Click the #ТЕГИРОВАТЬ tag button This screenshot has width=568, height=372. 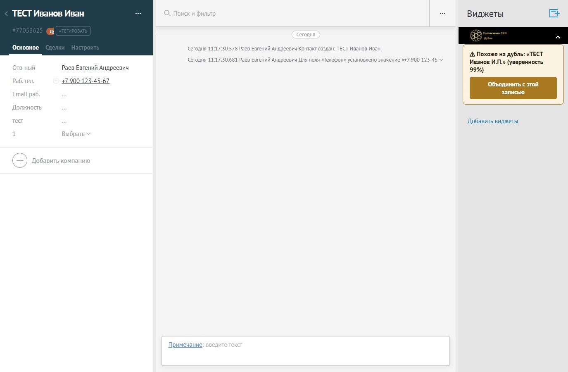click(x=73, y=31)
